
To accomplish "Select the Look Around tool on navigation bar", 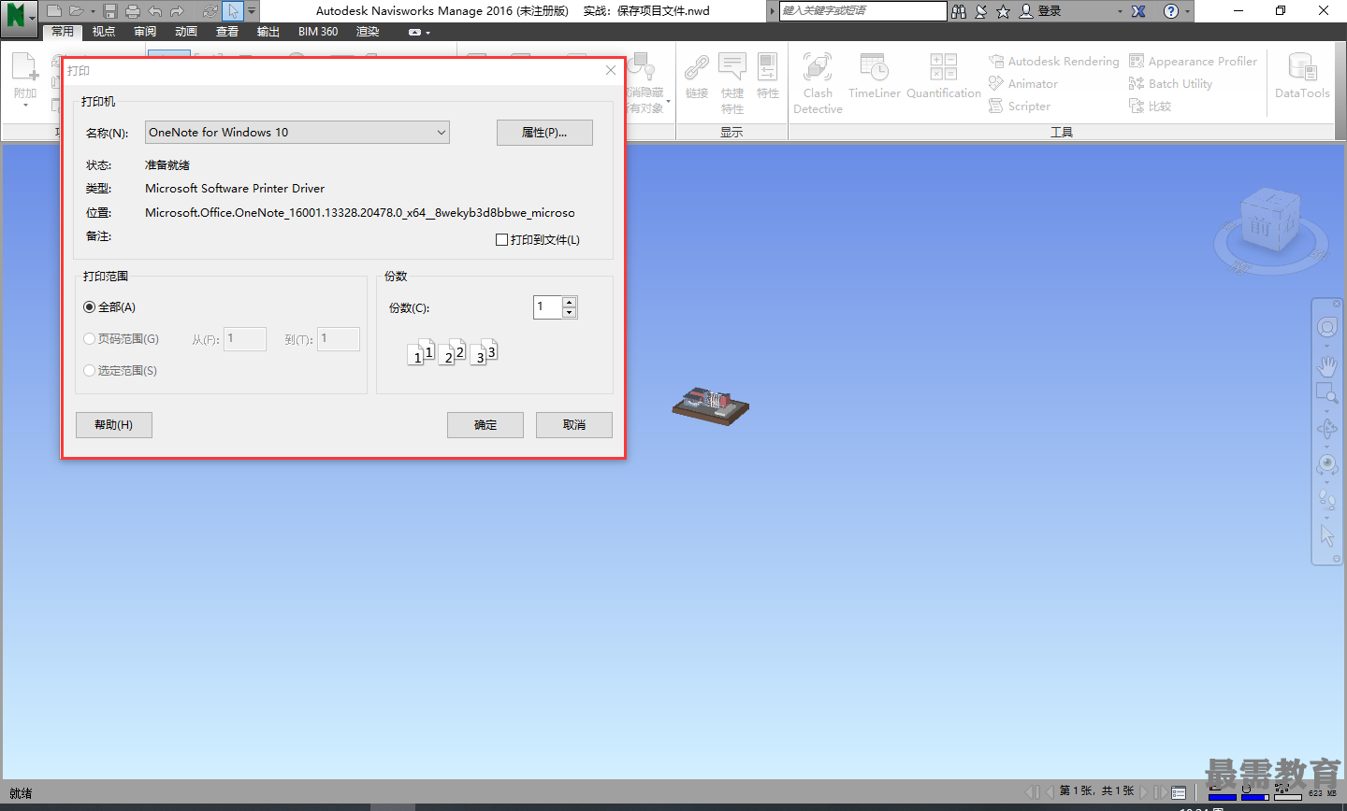I will pos(1327,464).
